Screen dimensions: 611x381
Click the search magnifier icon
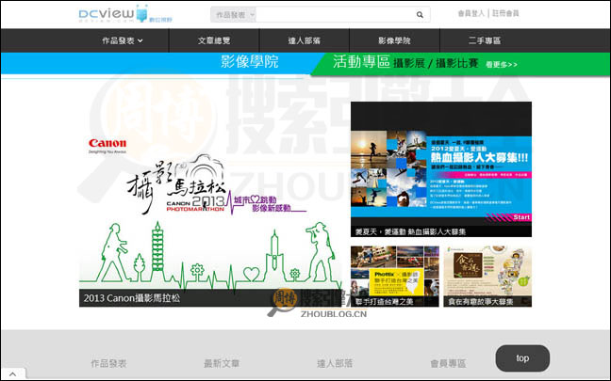420,15
